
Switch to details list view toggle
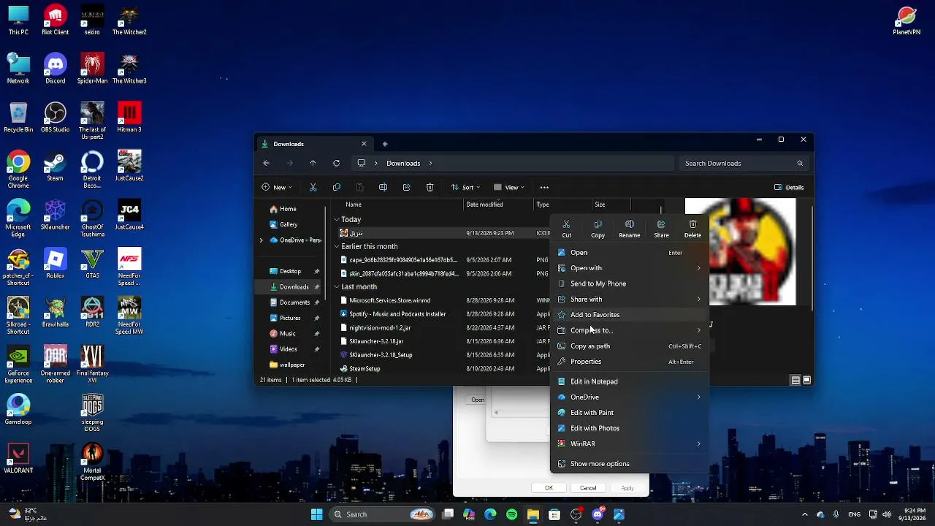pyautogui.click(x=795, y=380)
